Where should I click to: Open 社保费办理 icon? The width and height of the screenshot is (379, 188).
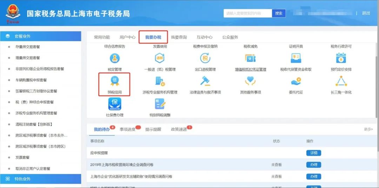(x=114, y=104)
